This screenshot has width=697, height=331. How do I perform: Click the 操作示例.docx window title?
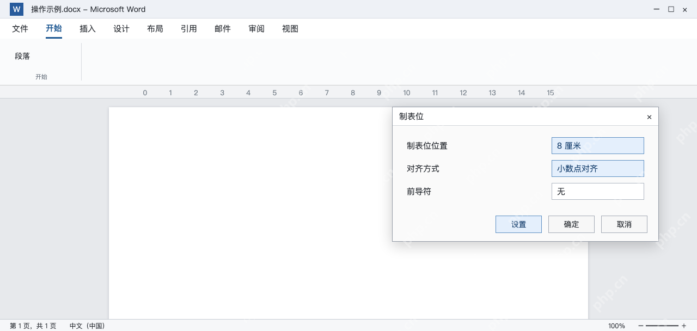(x=88, y=9)
